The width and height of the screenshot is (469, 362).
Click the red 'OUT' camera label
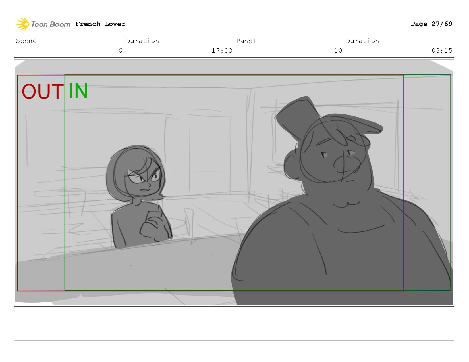point(43,91)
